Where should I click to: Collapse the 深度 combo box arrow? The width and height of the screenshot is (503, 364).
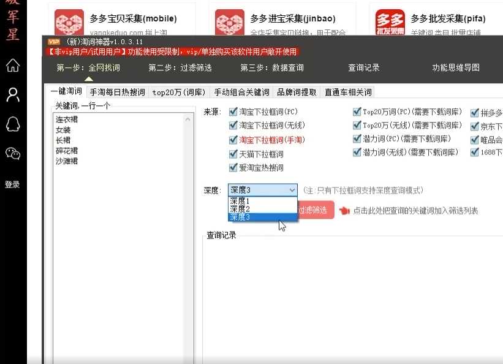click(x=292, y=190)
